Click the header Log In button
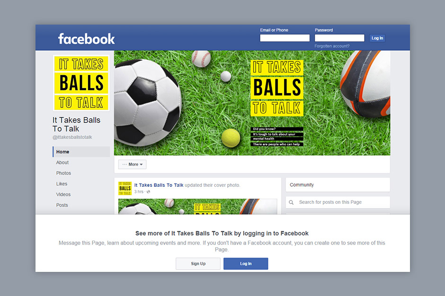This screenshot has width=445, height=296. pos(377,38)
